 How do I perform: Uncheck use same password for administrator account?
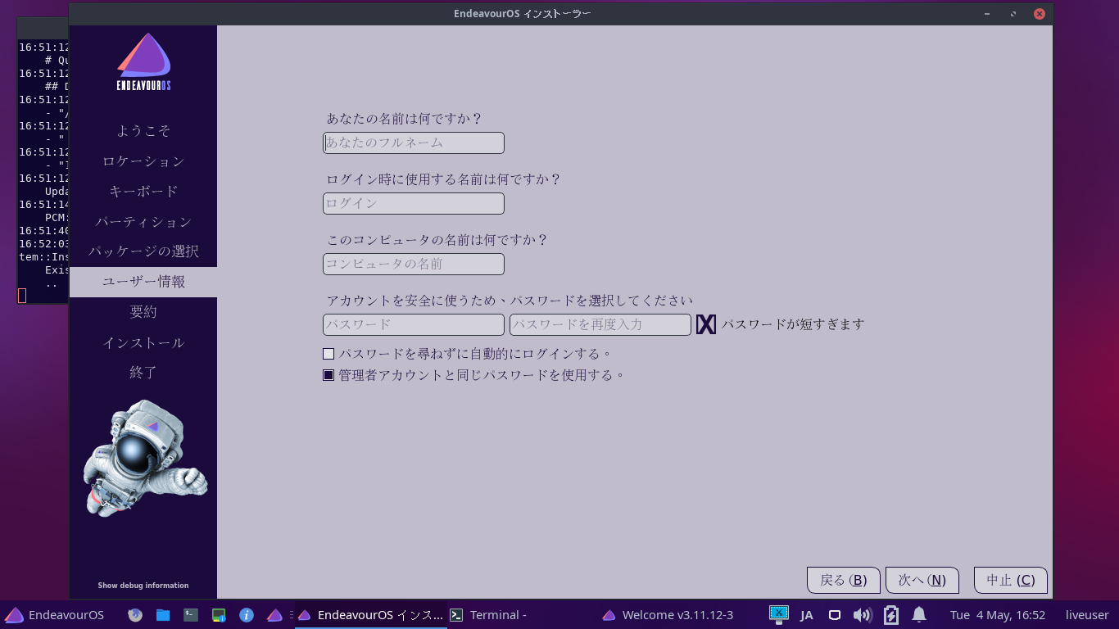(x=328, y=375)
